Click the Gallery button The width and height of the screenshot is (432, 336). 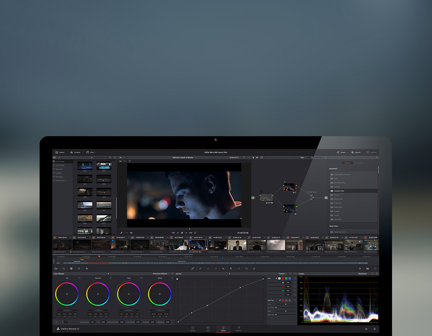click(60, 152)
